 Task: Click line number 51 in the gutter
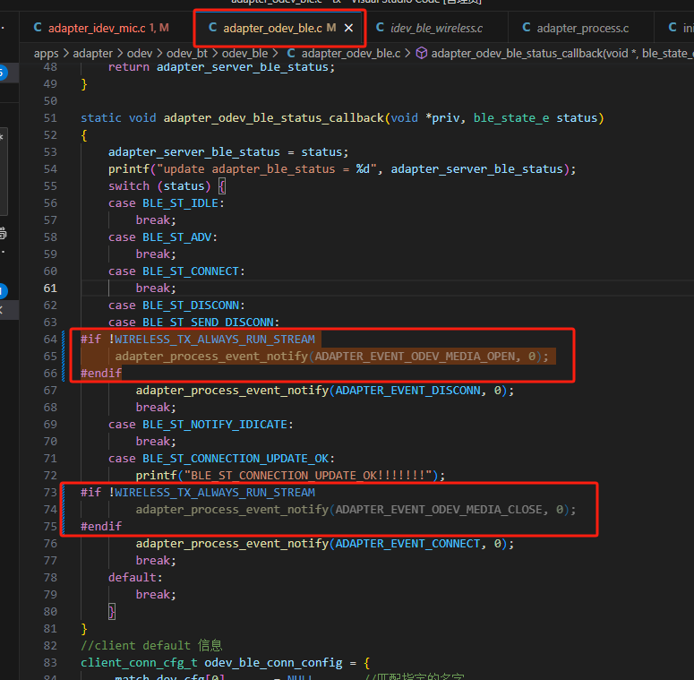coord(50,118)
